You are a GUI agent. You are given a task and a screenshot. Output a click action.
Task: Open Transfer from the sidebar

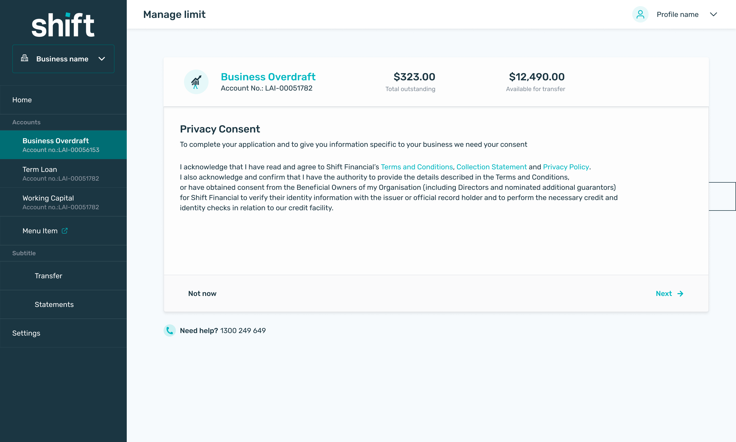(x=49, y=276)
